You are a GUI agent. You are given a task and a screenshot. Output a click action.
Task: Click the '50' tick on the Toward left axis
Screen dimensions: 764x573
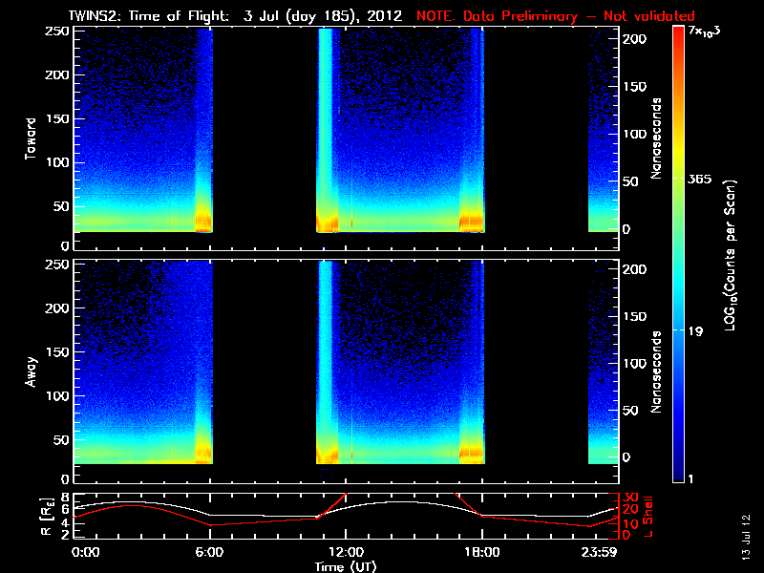click(x=61, y=206)
